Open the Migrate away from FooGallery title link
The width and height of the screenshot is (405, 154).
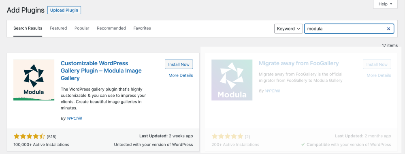click(x=299, y=63)
